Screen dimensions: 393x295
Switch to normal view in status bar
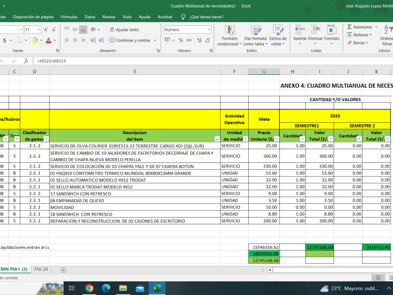coord(378,277)
